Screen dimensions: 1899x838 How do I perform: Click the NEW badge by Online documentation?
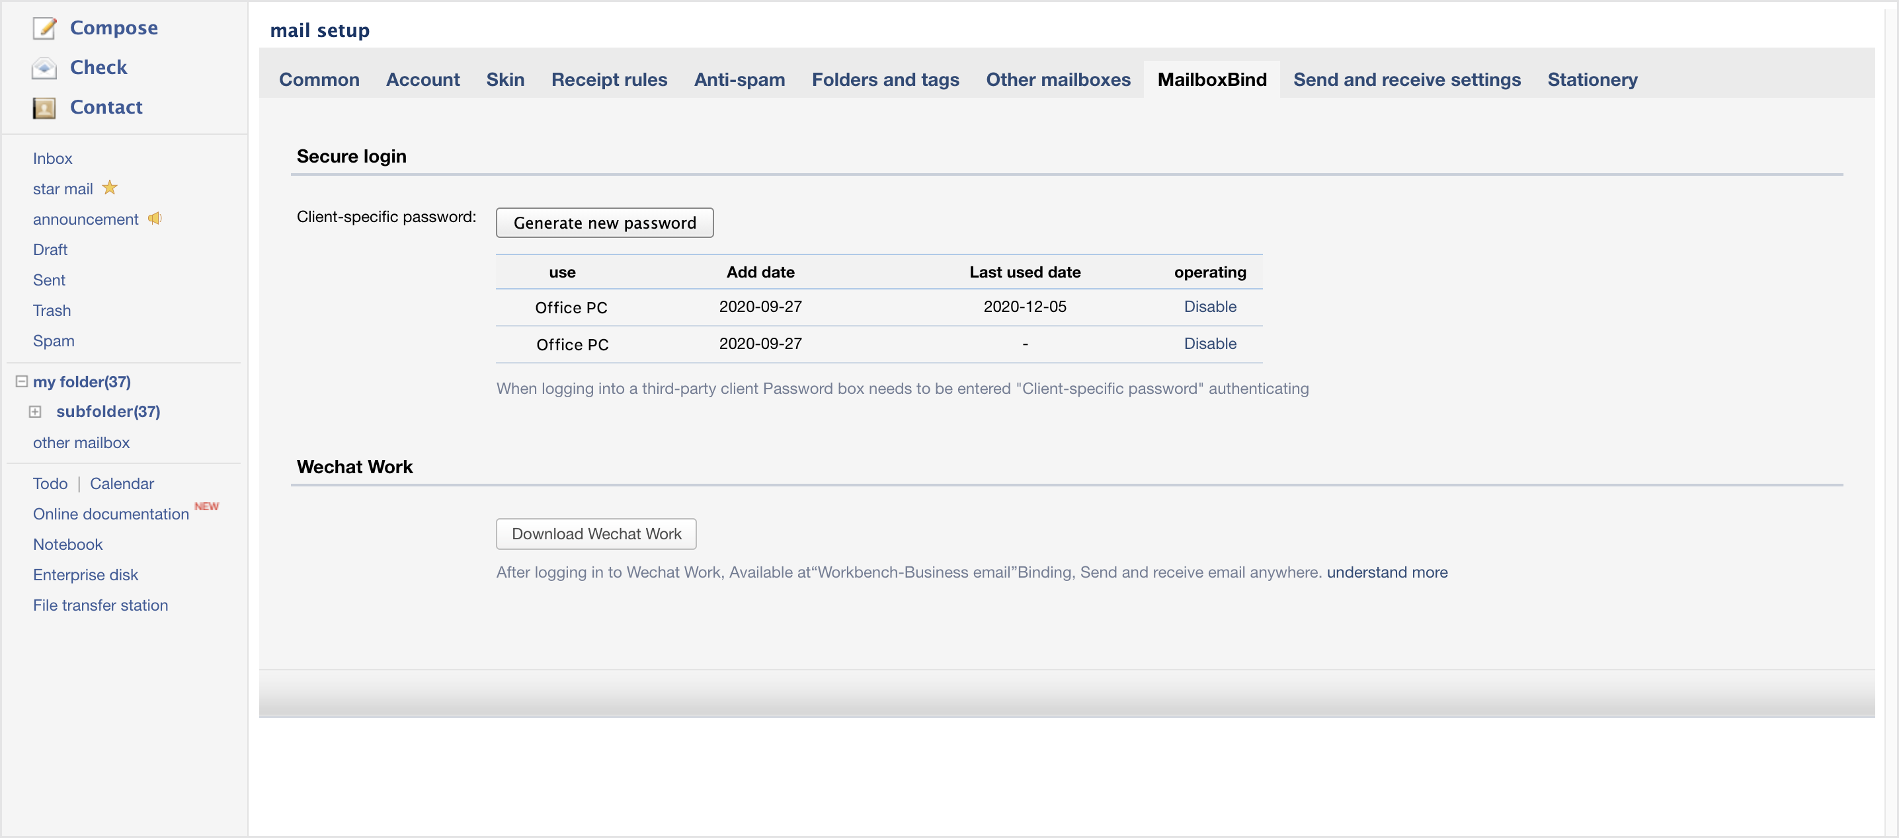click(x=206, y=506)
